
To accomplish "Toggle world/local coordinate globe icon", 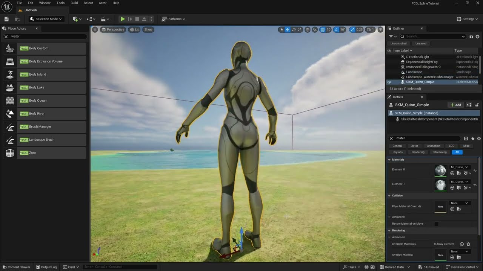I will (308, 29).
